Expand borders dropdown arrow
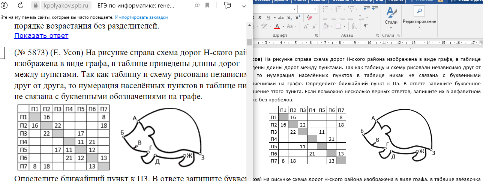This screenshot has width=483, height=181. point(345,26)
